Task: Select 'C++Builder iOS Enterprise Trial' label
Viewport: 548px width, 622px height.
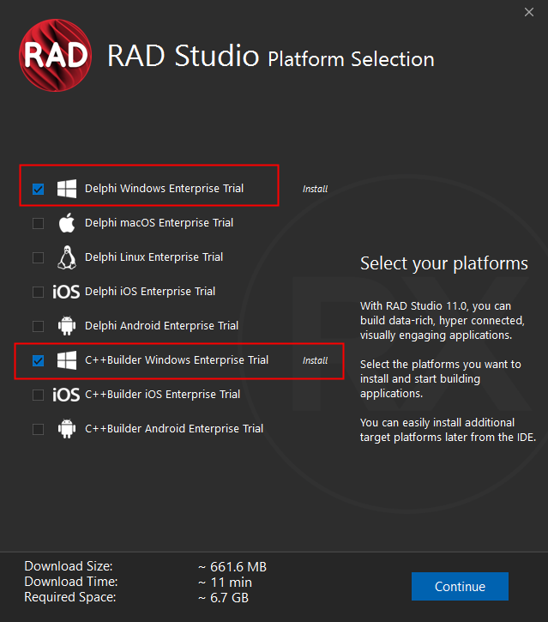Action: [163, 395]
